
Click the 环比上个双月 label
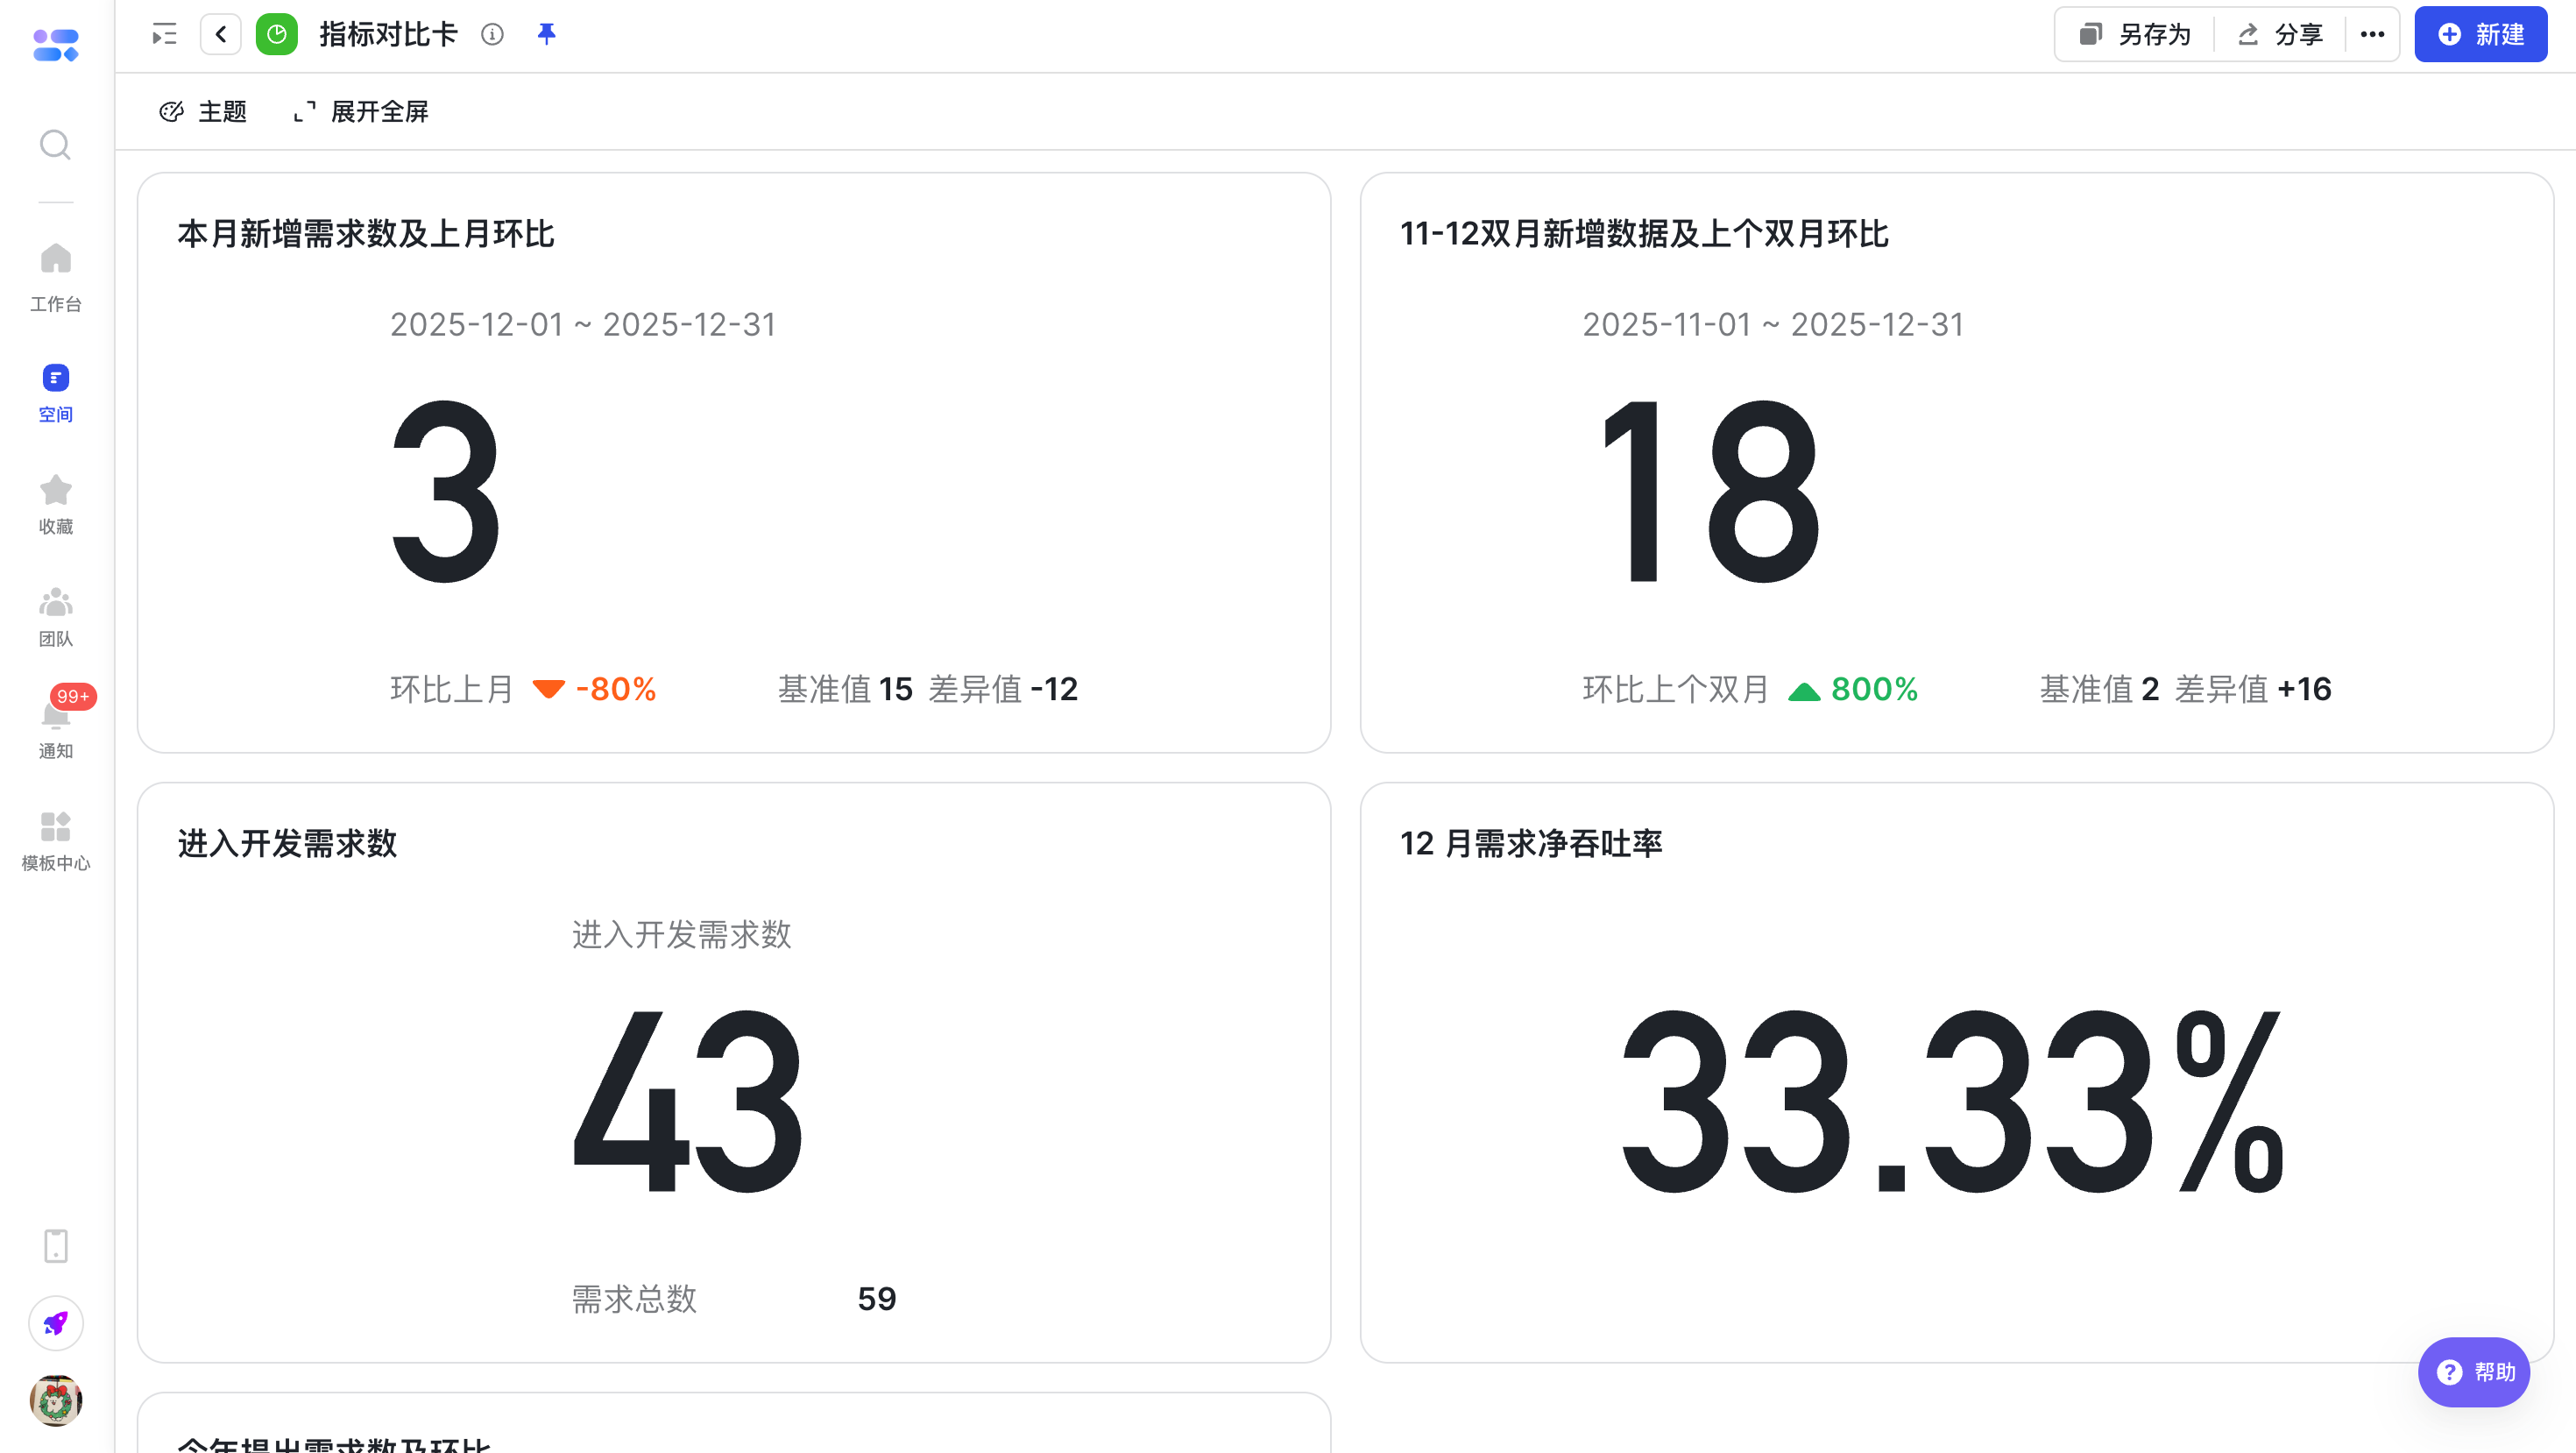tap(1676, 689)
